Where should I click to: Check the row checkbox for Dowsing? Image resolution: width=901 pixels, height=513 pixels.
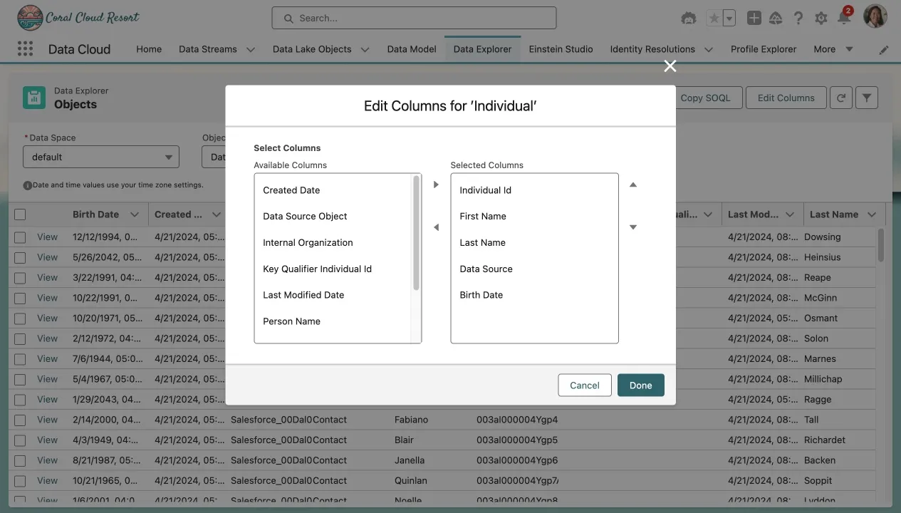click(20, 237)
